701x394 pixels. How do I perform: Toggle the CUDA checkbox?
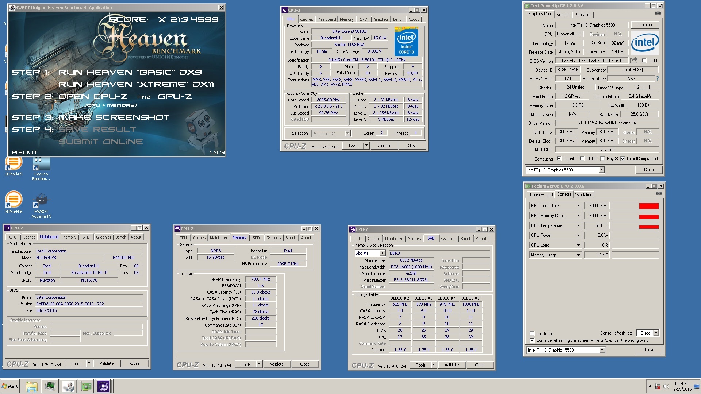(x=582, y=159)
